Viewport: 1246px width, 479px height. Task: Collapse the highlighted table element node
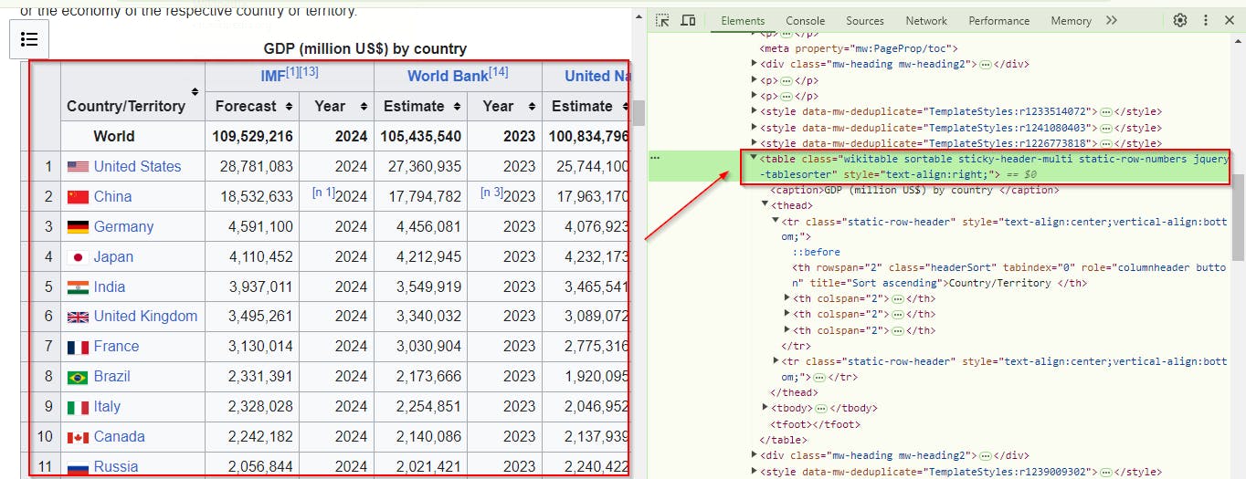[x=754, y=158]
